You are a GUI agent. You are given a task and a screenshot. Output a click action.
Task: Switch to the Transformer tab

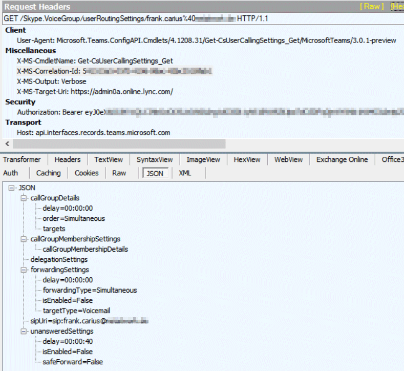pos(22,160)
